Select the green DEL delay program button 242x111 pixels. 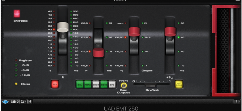tap(80, 84)
